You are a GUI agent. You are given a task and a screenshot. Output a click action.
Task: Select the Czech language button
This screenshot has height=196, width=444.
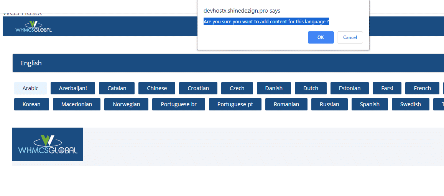click(237, 88)
